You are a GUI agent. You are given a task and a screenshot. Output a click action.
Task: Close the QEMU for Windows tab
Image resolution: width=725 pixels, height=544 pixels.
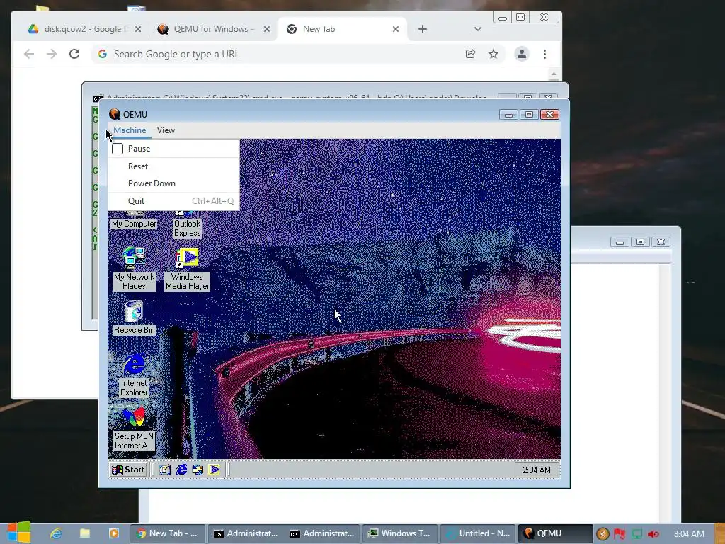tap(267, 29)
